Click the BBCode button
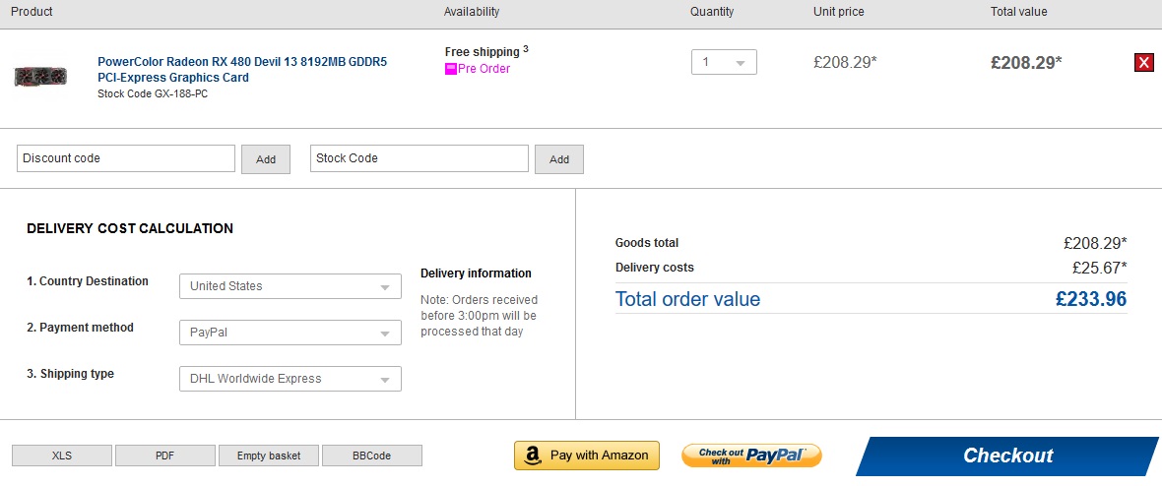This screenshot has width=1162, height=486. (372, 456)
